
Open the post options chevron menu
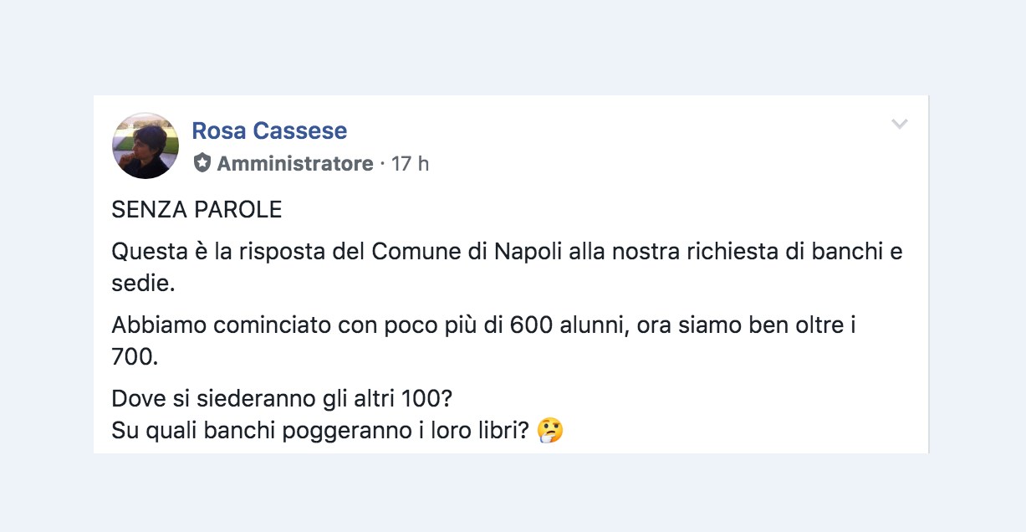point(900,125)
